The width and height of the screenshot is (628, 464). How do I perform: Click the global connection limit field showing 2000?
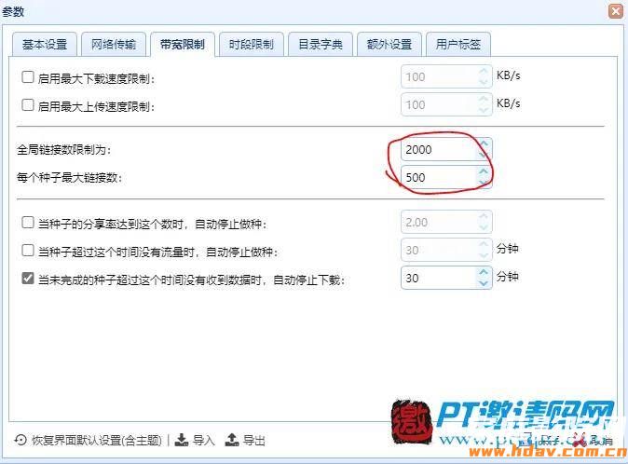[439, 150]
